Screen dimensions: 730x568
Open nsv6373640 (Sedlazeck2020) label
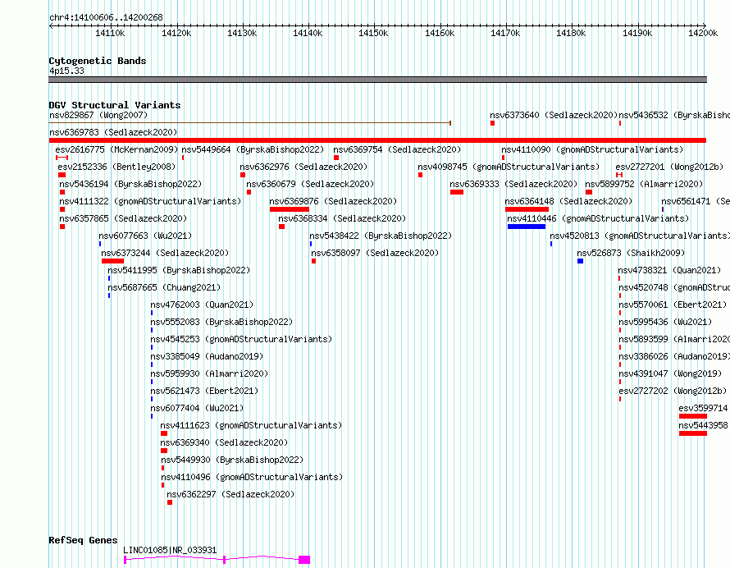(553, 115)
